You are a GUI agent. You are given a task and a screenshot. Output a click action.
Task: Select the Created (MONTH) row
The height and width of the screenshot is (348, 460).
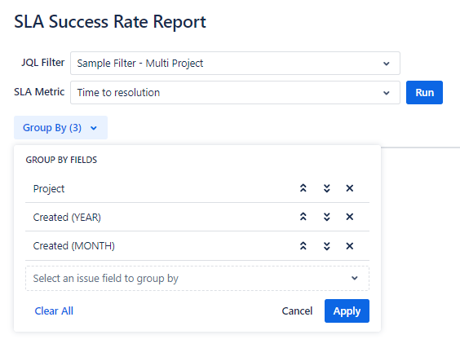[x=197, y=245]
